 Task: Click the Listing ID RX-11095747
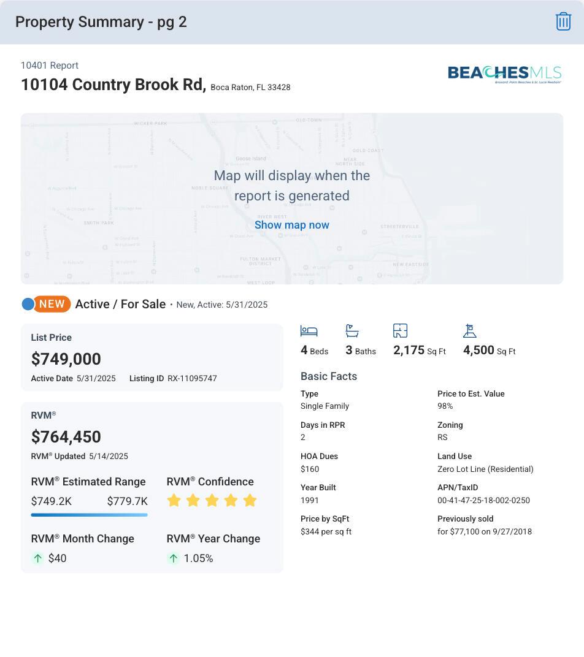click(192, 379)
